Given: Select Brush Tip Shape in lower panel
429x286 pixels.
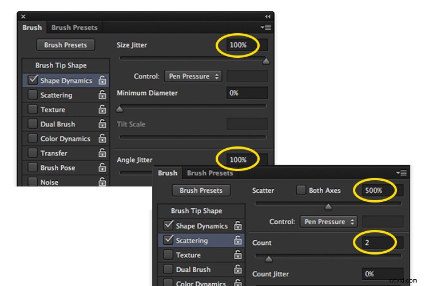Looking at the screenshot, I should 201,210.
